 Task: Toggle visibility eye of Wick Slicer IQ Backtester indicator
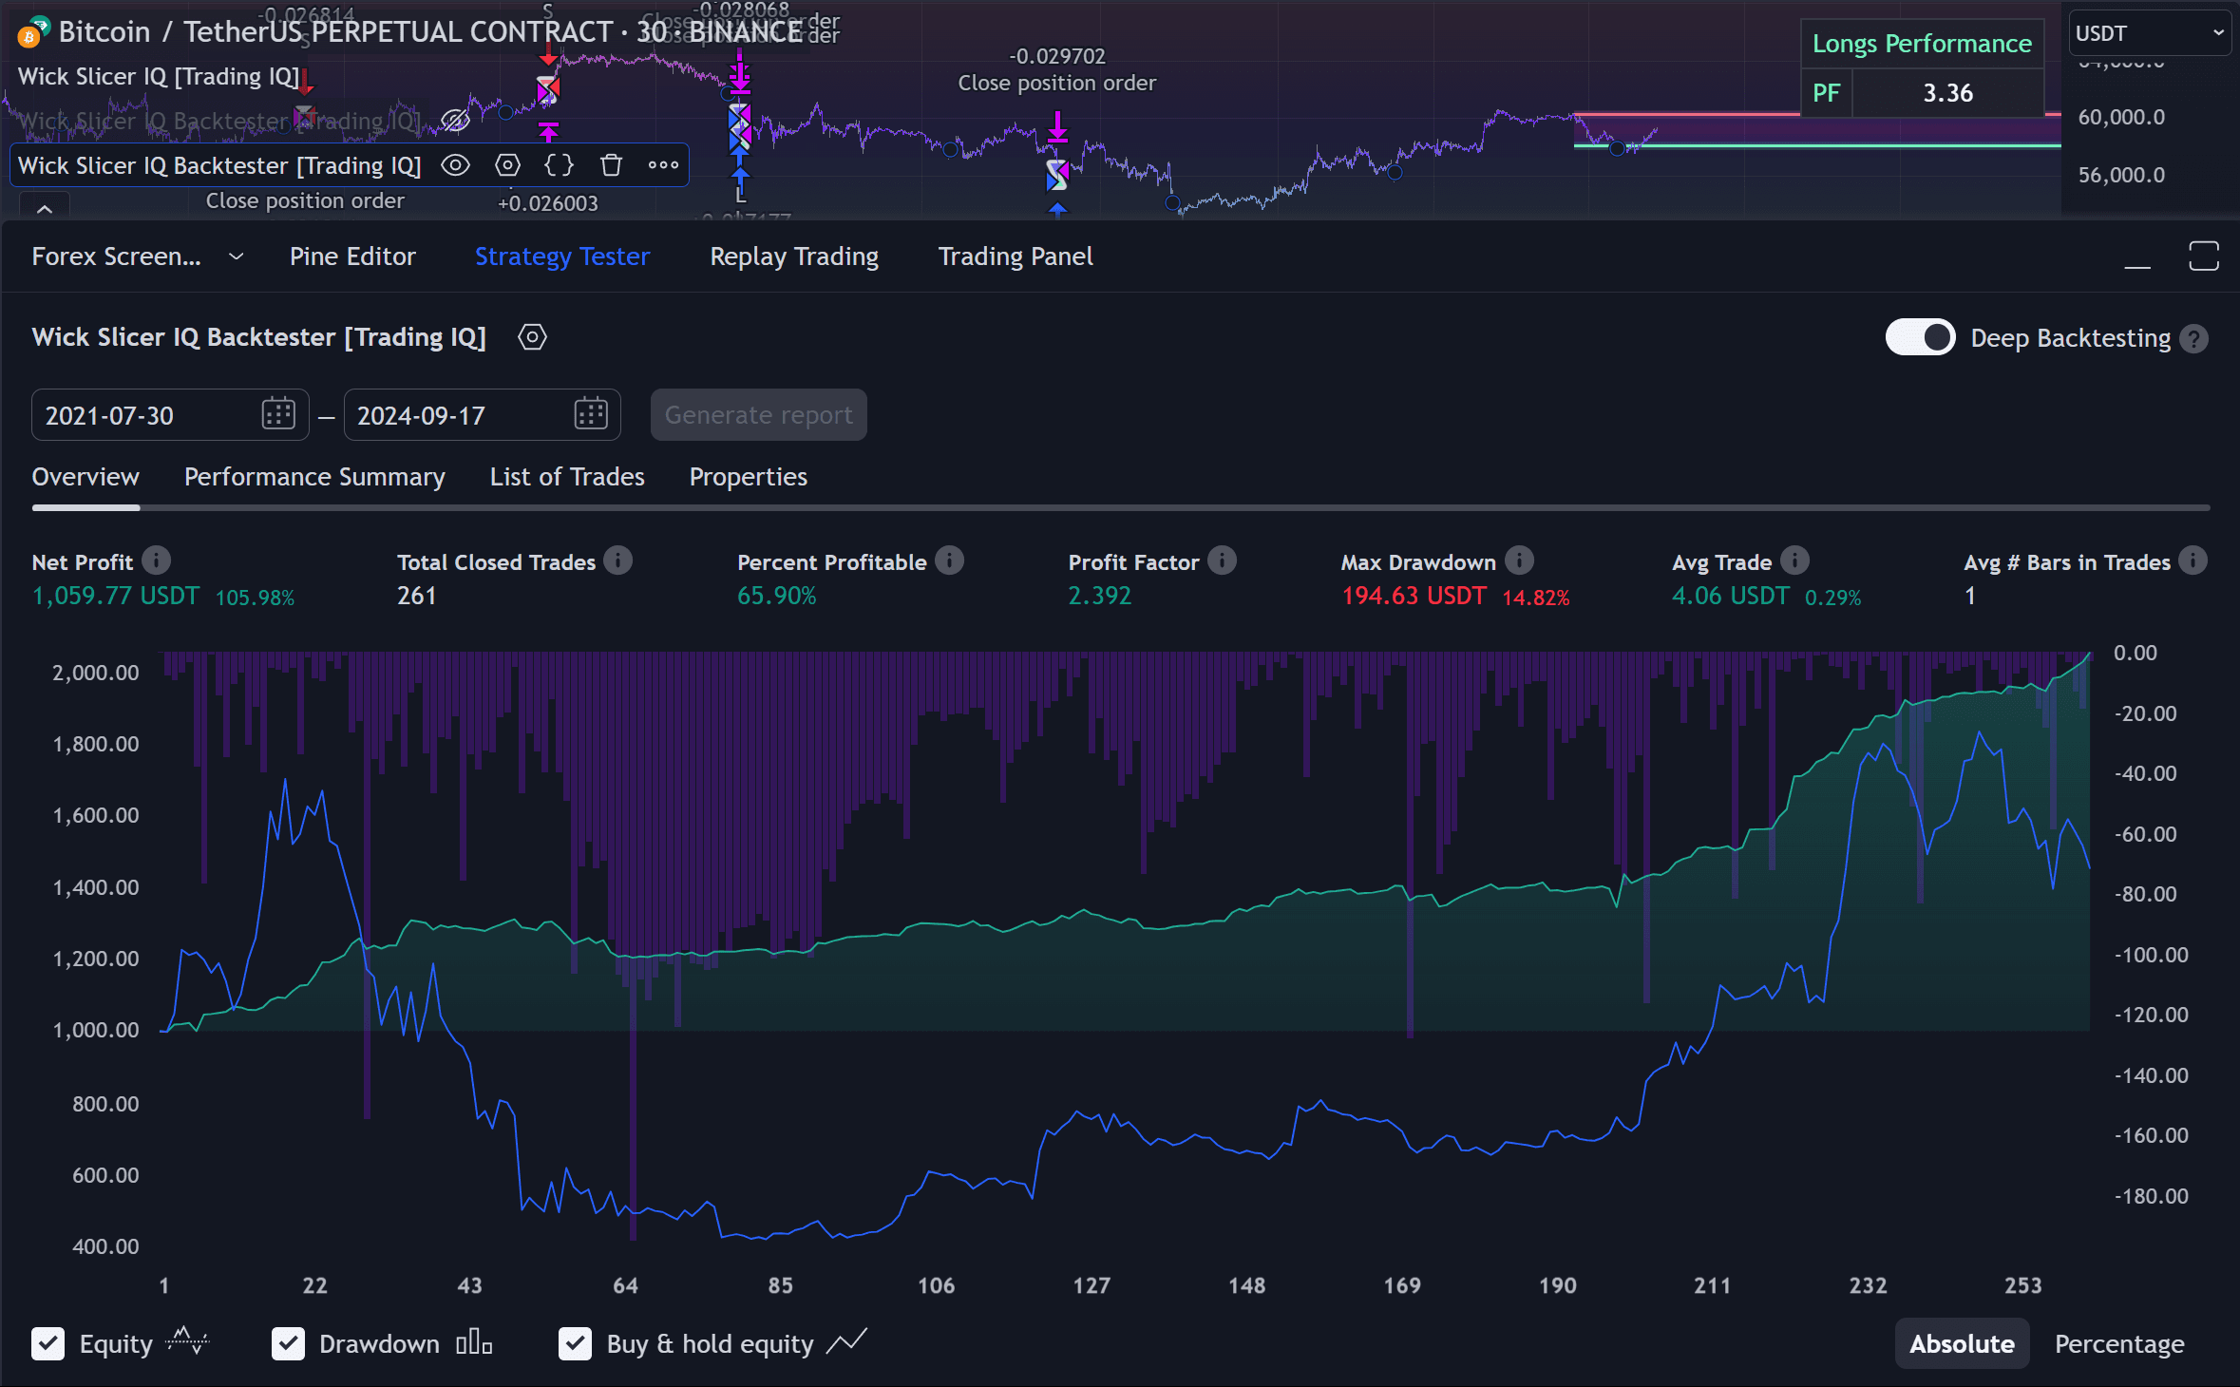tap(456, 165)
